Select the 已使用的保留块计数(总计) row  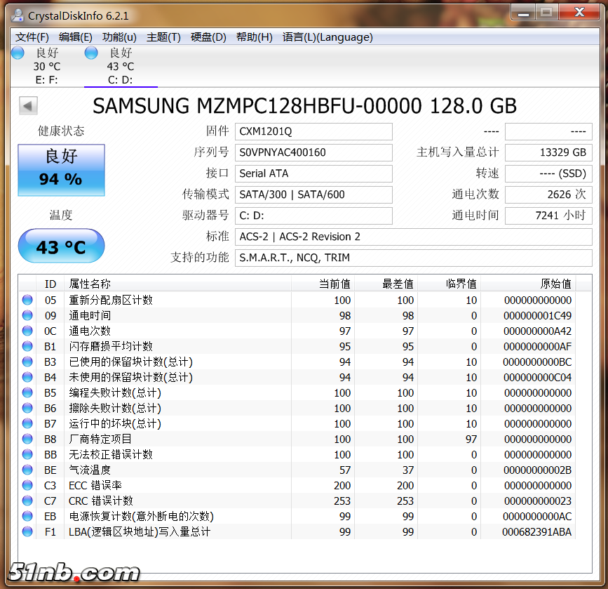(297, 362)
